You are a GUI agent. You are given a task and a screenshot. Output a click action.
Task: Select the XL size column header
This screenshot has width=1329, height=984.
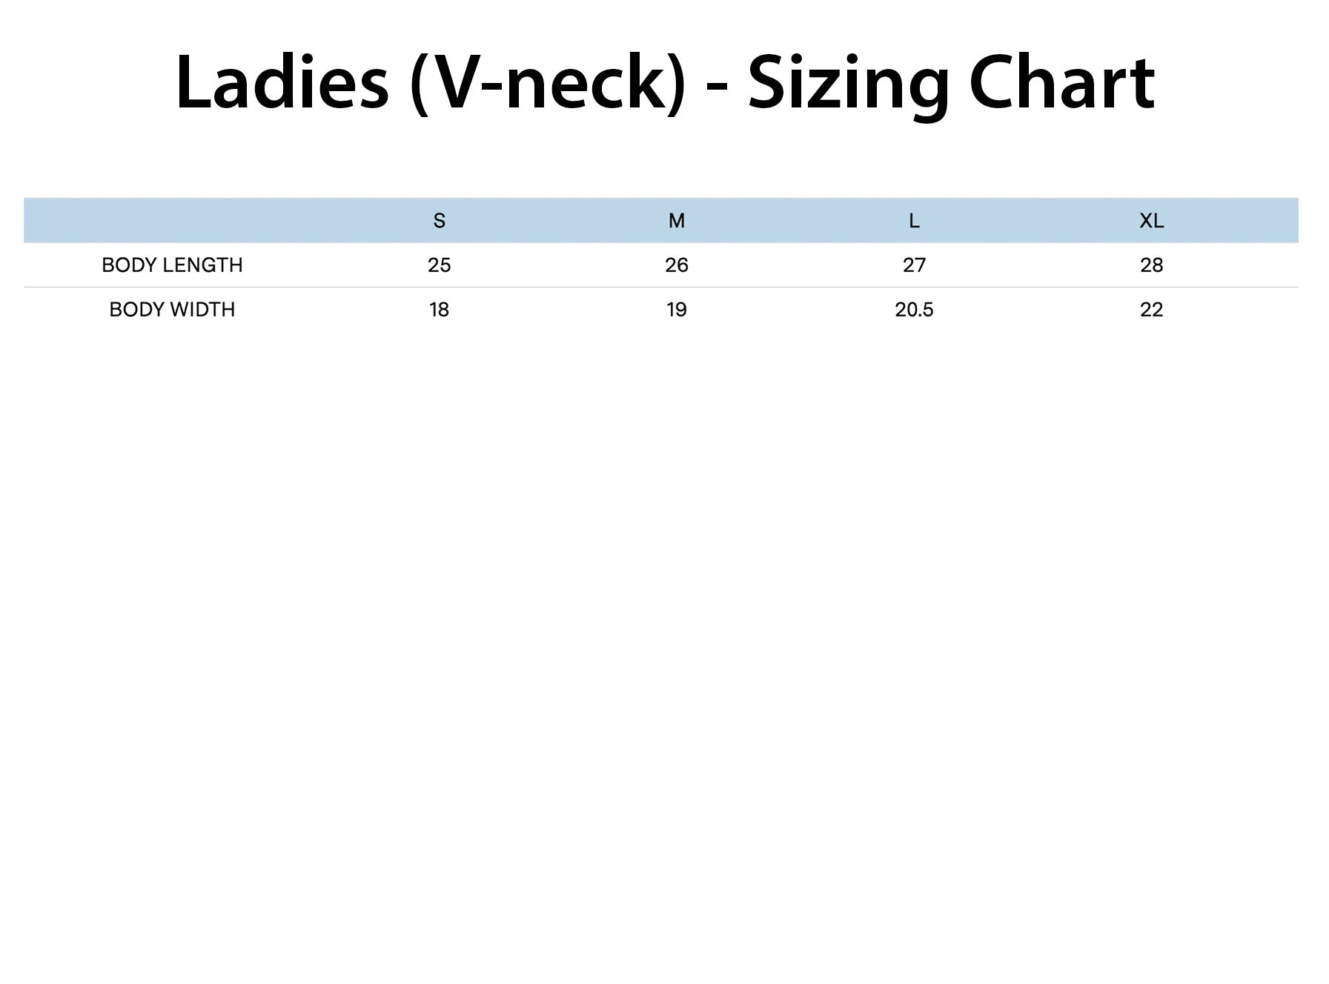(x=1151, y=221)
